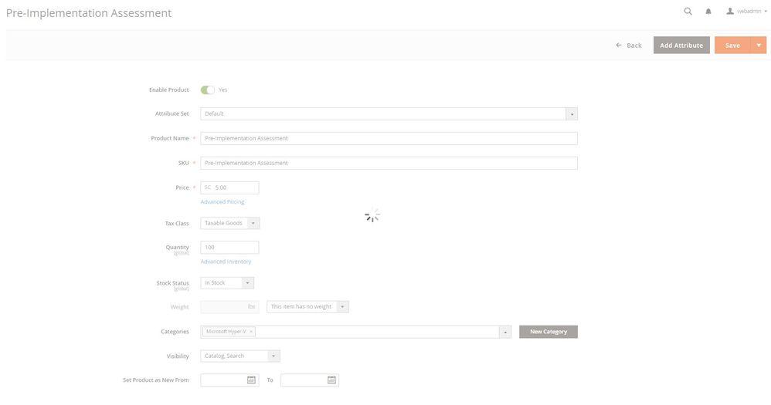The height and width of the screenshot is (405, 771).
Task: Toggle the Enable Product switch
Action: coord(208,89)
